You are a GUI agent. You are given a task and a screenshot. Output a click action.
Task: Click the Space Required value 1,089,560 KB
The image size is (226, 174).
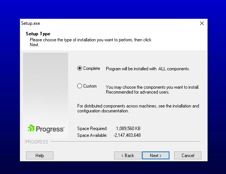128,129
